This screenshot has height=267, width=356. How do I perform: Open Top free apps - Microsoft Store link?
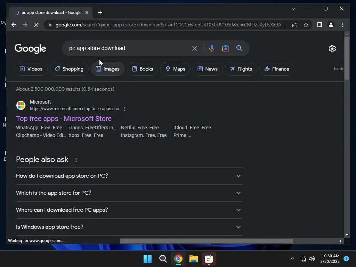tap(64, 119)
